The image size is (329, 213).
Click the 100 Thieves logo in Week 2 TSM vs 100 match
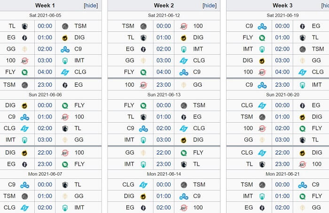point(184,26)
